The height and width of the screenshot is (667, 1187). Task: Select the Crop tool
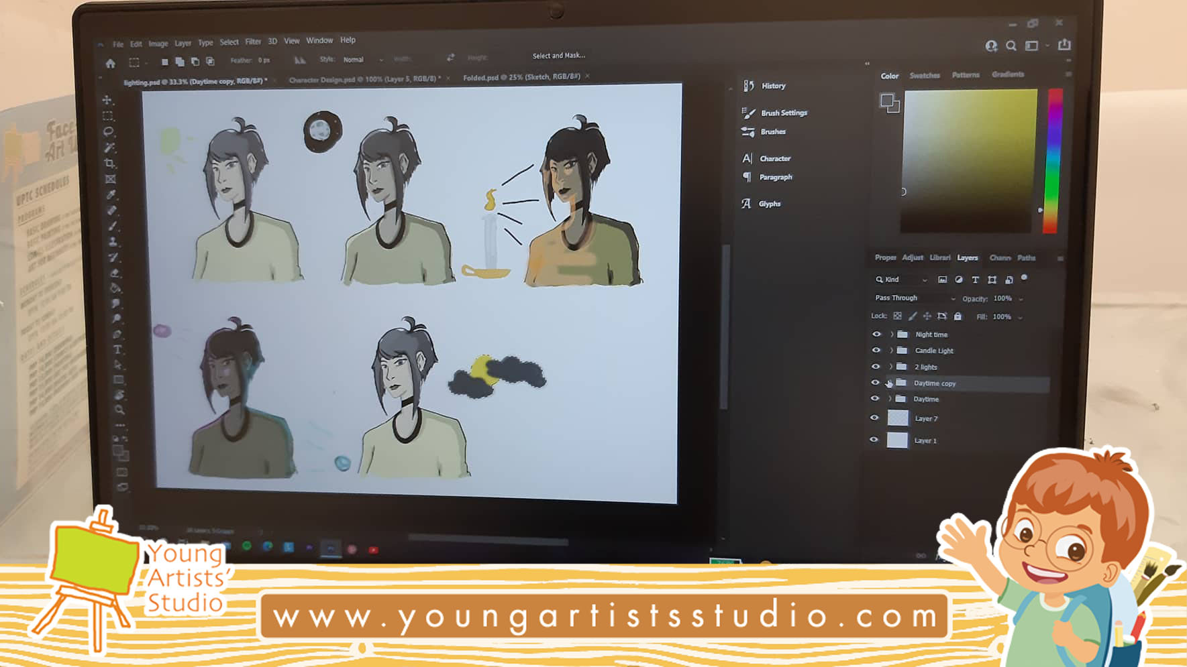(x=110, y=163)
